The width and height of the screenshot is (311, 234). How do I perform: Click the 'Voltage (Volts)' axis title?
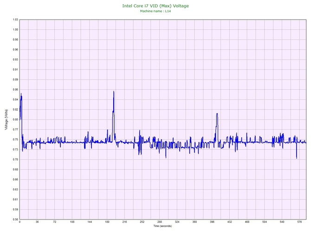pyautogui.click(x=6, y=119)
